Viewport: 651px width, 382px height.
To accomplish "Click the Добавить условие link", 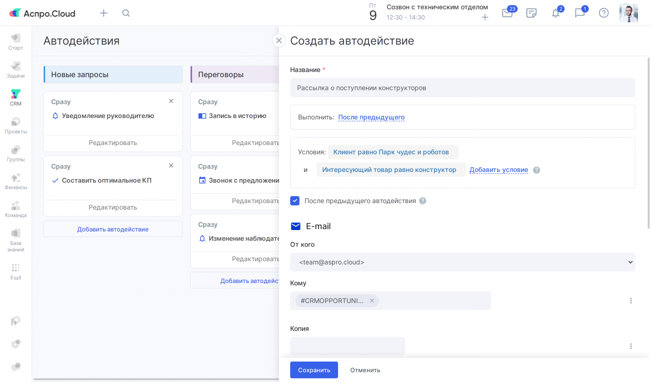I will pos(499,170).
